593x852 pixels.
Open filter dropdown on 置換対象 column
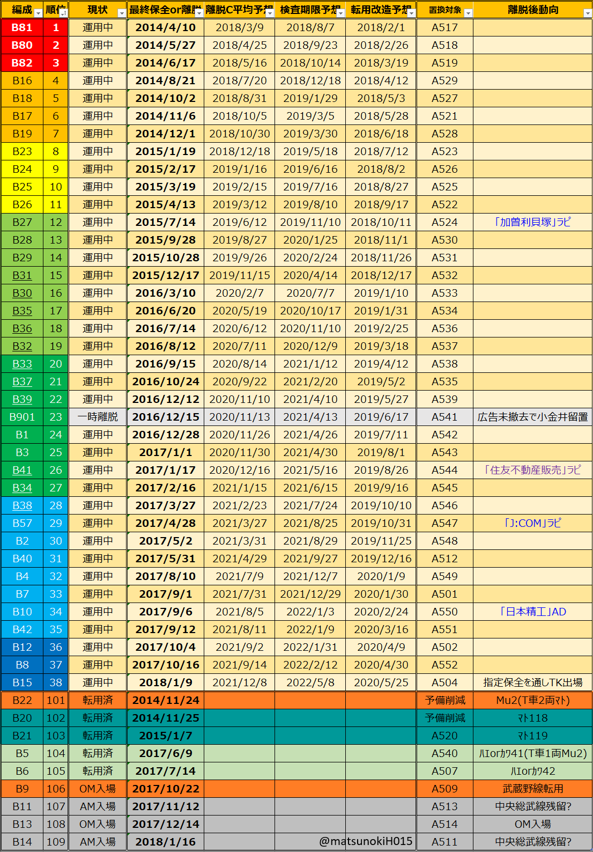coord(468,13)
